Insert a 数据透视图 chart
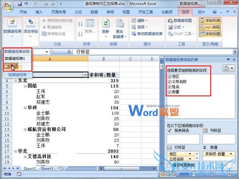The height and width of the screenshot is (179, 239). [x=180, y=20]
